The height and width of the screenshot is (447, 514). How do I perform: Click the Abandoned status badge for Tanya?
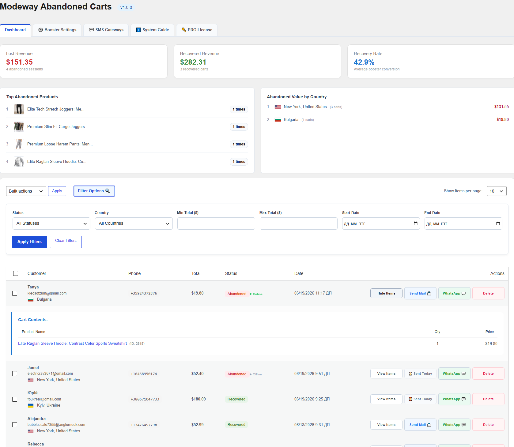click(x=237, y=294)
